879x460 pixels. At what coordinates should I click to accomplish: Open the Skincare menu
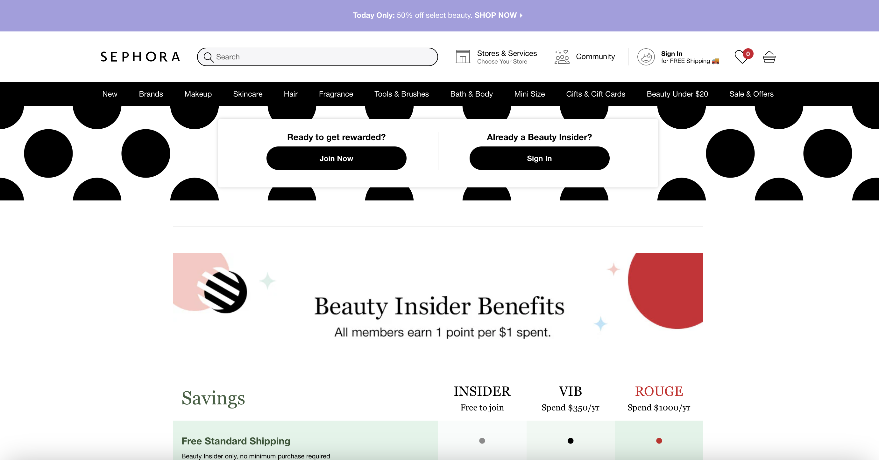[x=248, y=94]
